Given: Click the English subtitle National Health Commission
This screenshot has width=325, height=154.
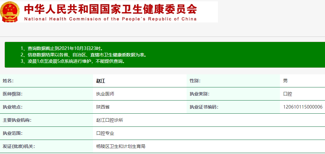Looking at the screenshot, I should (x=111, y=19).
